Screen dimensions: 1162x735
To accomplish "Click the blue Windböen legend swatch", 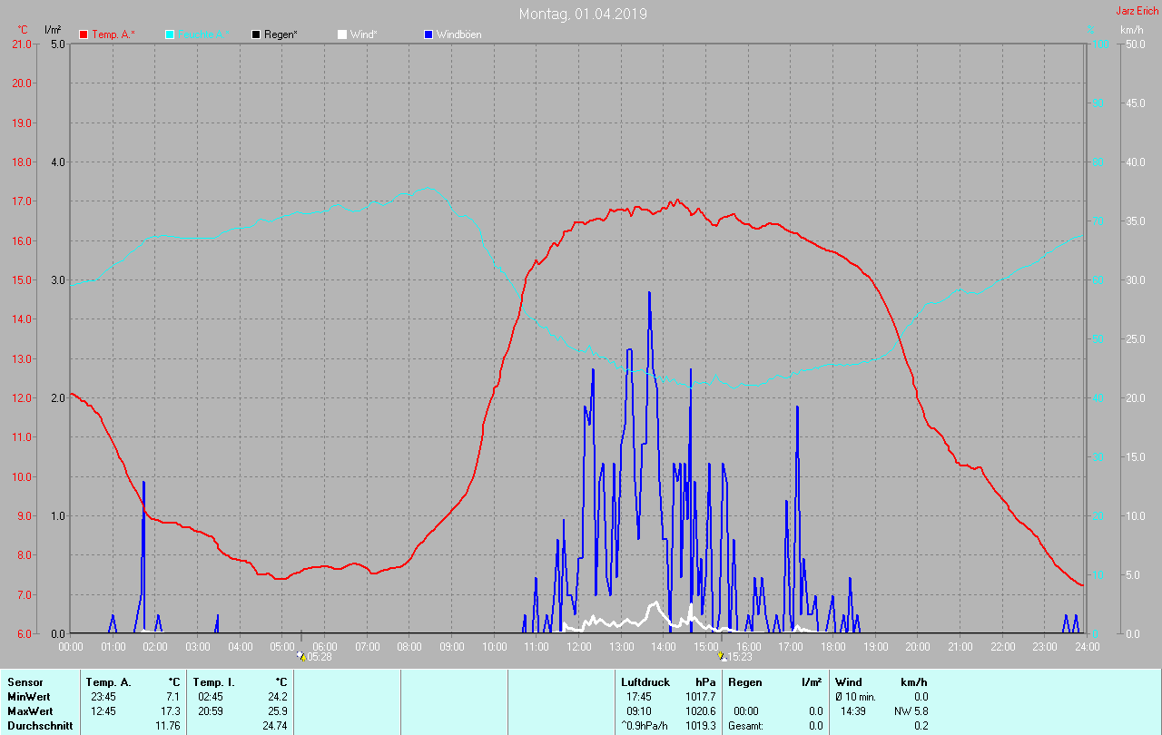I will click(428, 34).
